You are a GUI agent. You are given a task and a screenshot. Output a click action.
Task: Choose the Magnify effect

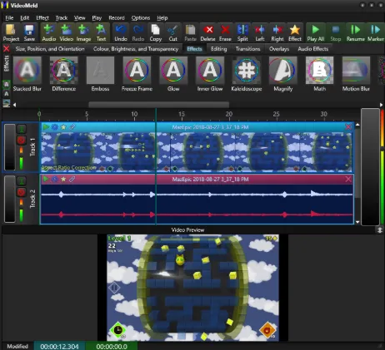tap(283, 74)
